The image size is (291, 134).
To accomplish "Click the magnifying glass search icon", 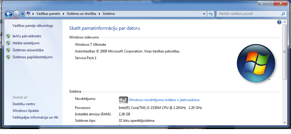I will point(283,14).
